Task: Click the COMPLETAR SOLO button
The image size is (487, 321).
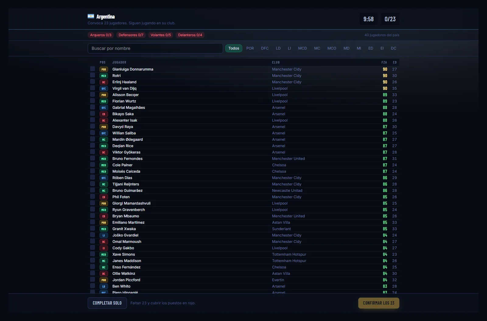Action: pos(107,303)
